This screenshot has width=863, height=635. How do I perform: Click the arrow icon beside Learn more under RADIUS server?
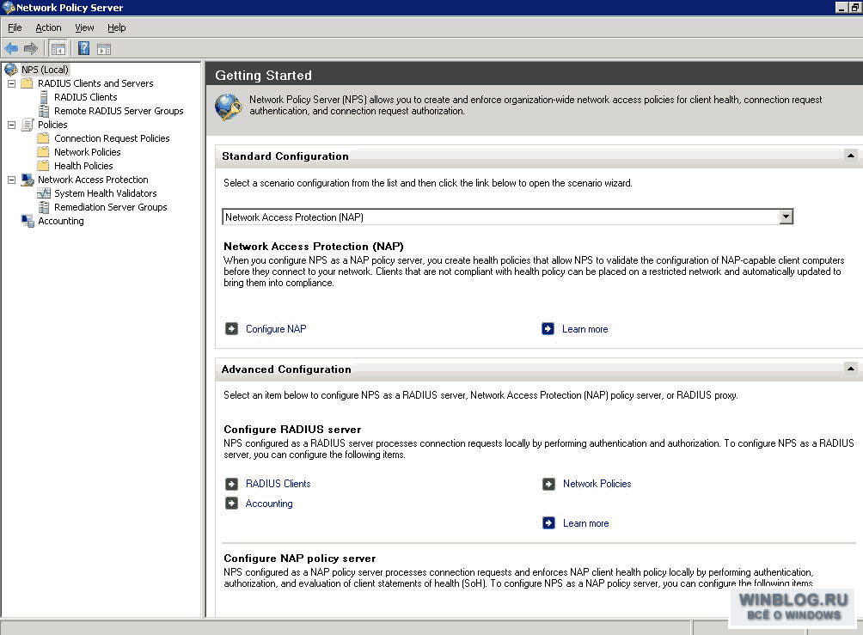(548, 522)
